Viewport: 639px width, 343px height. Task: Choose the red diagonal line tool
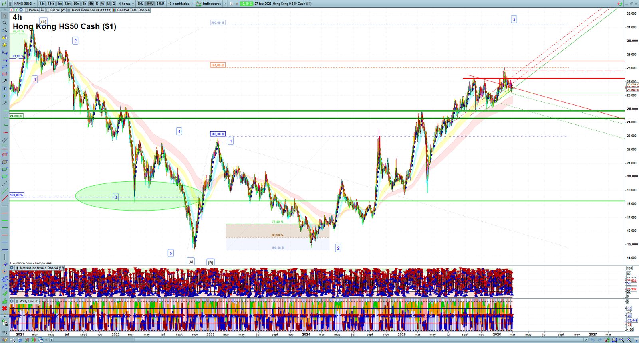(4, 199)
